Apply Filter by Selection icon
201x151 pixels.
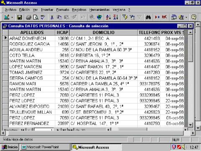point(125,17)
